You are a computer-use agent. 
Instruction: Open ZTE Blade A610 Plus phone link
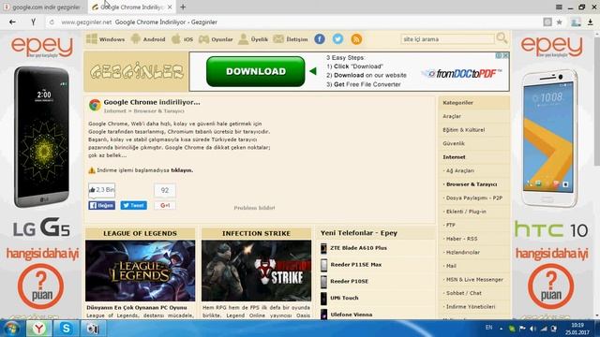tap(358, 248)
